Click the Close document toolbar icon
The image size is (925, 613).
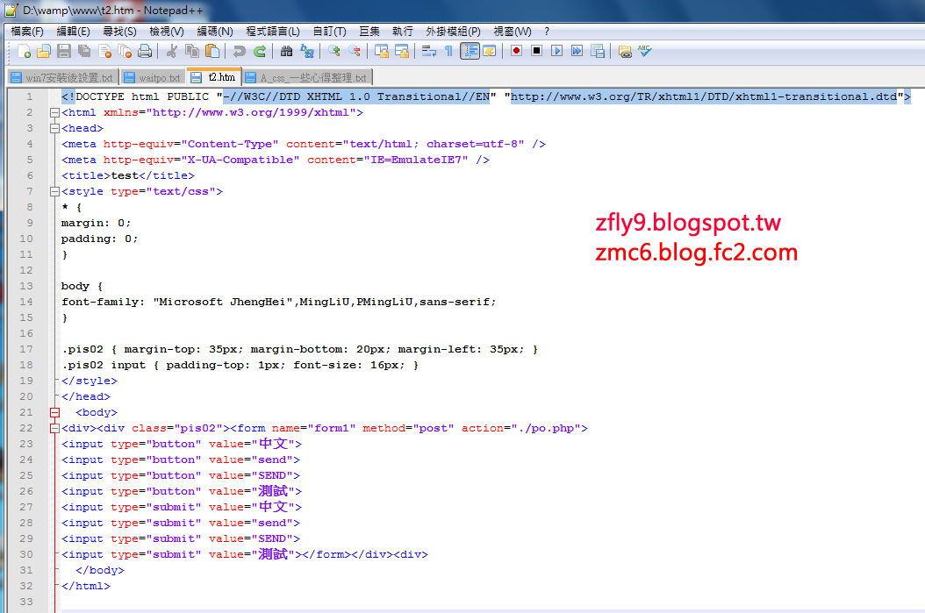(105, 51)
